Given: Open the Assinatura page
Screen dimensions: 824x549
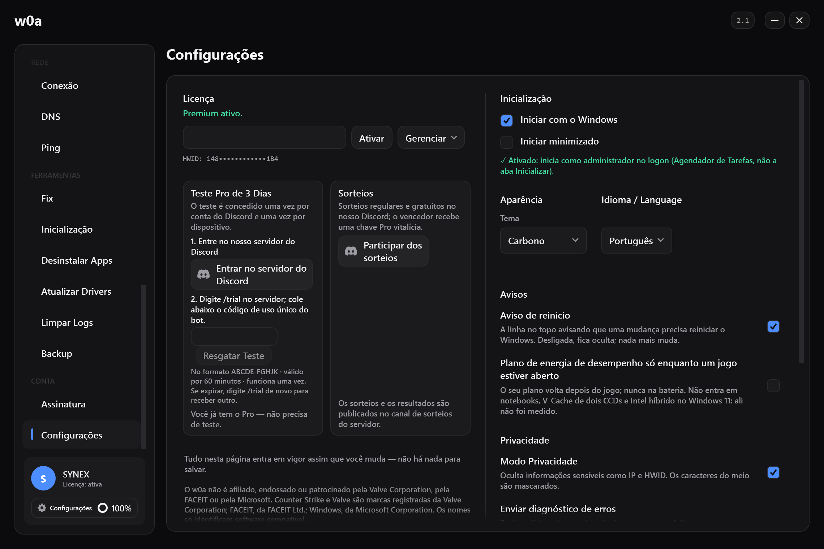Looking at the screenshot, I should tap(82, 404).
